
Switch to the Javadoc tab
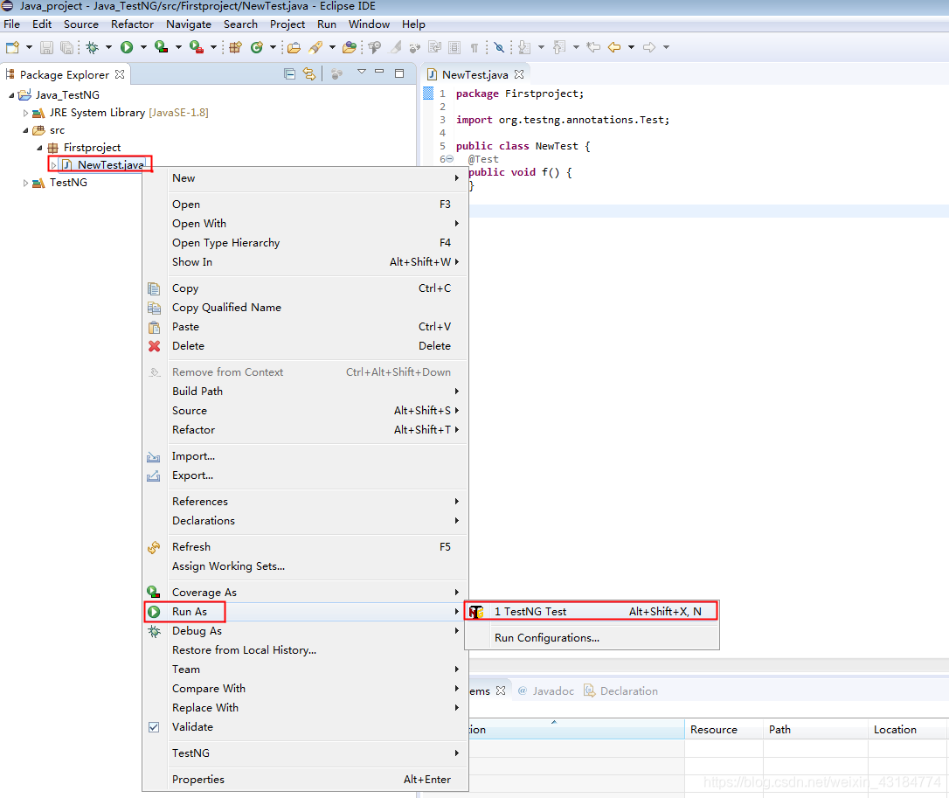coord(546,690)
